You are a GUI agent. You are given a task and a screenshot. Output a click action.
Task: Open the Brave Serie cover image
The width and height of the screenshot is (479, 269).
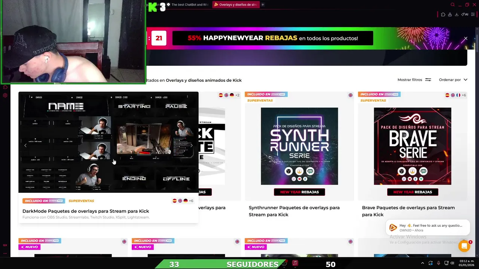412,146
